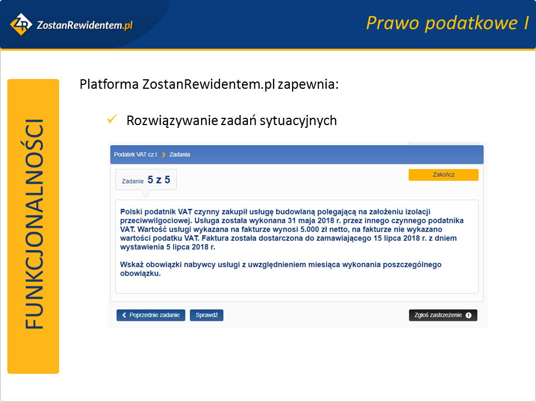The height and width of the screenshot is (402, 536).
Task: Click the yellow checkmark bullet icon
Action: pos(111,119)
